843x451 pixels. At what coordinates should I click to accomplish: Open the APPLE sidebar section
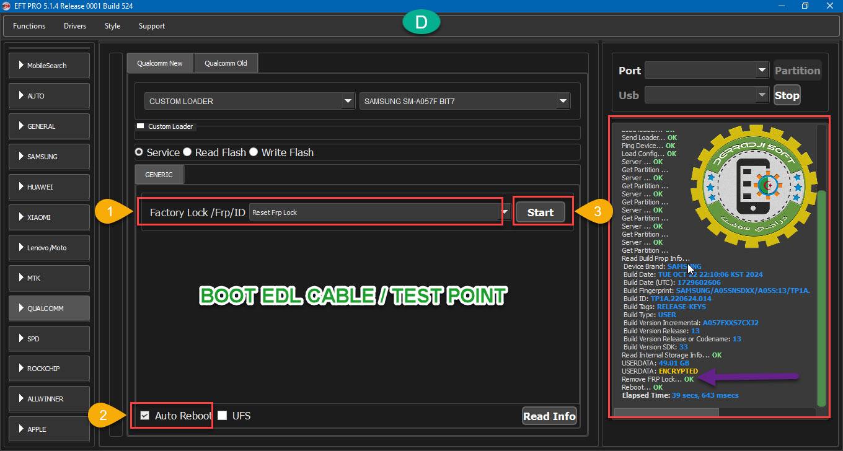coord(49,429)
